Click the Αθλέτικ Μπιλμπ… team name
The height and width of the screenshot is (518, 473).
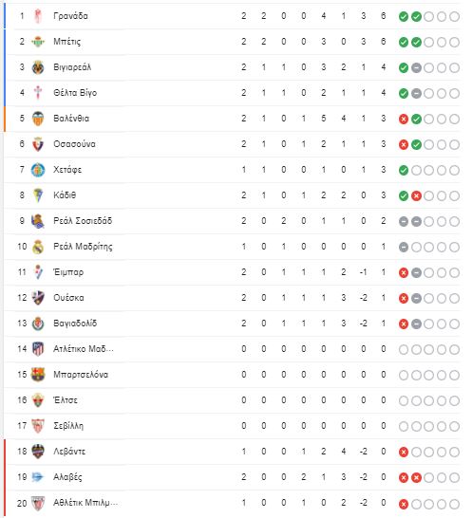85,503
